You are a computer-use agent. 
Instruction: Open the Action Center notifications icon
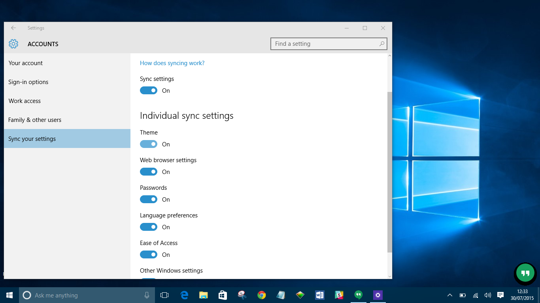click(500, 295)
